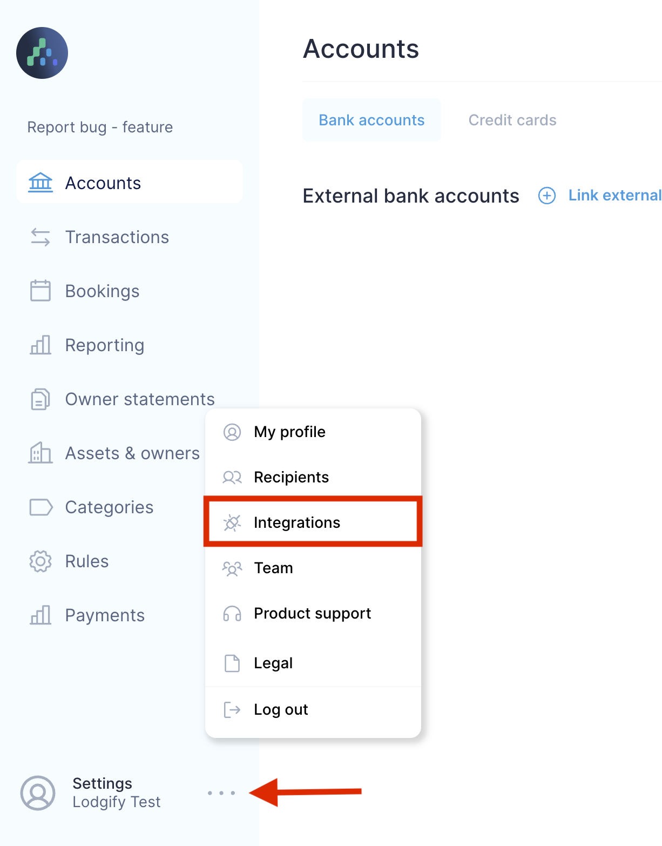Click the Categories tag icon
The image size is (662, 846).
pyautogui.click(x=40, y=507)
